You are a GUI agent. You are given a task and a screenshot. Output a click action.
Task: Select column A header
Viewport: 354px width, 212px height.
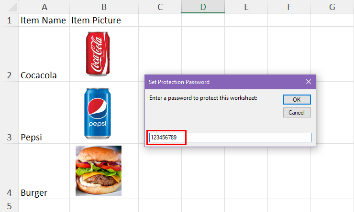pyautogui.click(x=44, y=7)
